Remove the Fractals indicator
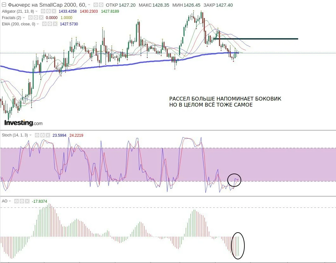Screen dimensions: 336x263 41,17
